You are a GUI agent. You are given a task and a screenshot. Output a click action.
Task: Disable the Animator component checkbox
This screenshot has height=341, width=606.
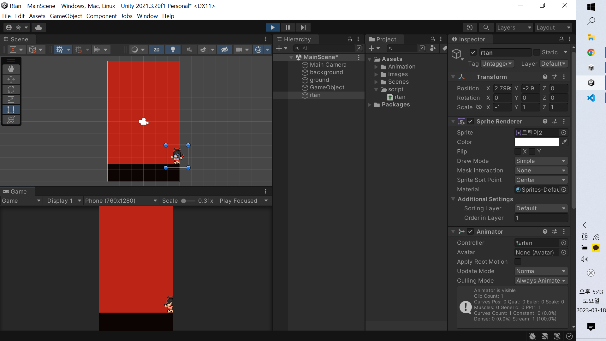(471, 231)
